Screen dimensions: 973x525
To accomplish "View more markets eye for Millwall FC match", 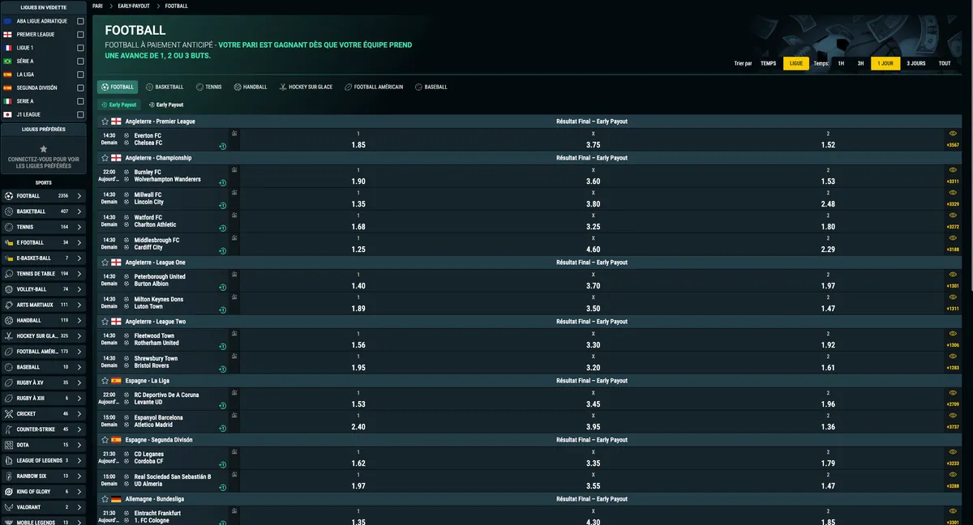I will coord(953,193).
